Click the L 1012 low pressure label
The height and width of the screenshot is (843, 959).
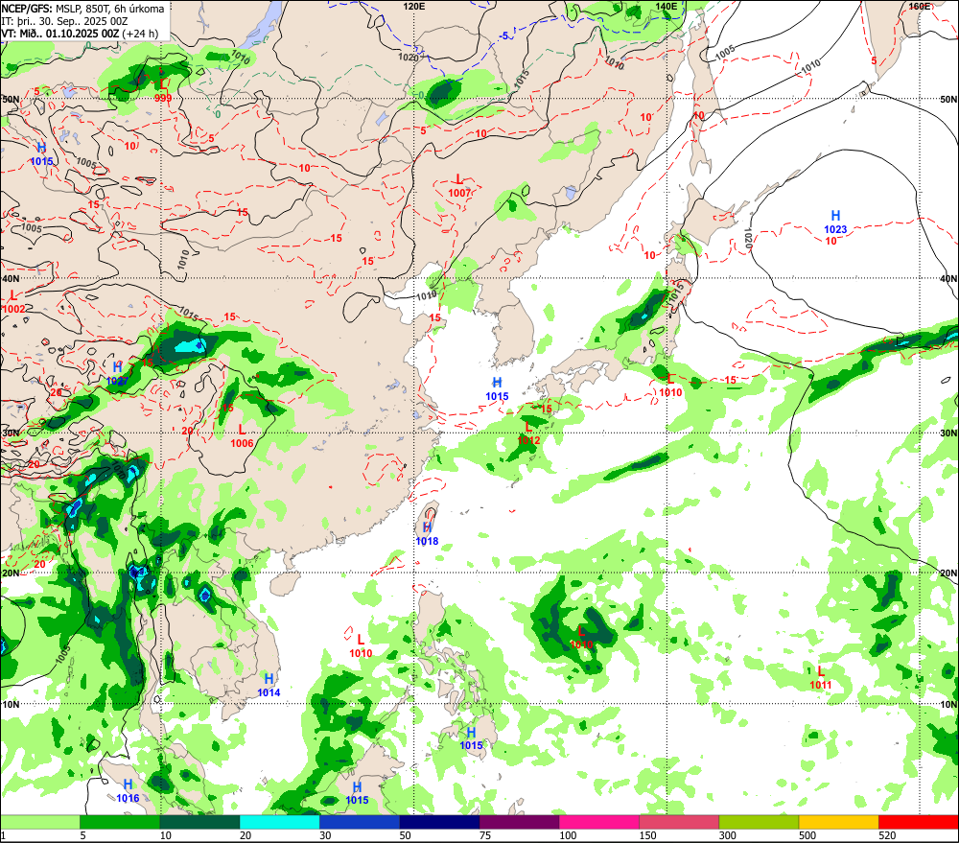click(x=528, y=433)
